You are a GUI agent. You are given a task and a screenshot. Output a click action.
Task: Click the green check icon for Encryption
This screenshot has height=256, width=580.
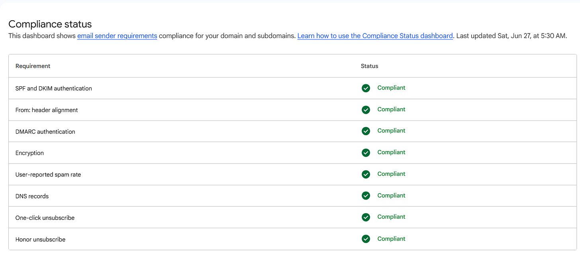pyautogui.click(x=366, y=153)
